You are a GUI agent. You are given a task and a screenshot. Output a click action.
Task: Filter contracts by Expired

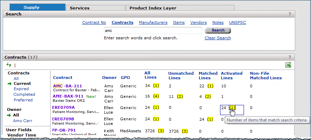tap(21, 89)
